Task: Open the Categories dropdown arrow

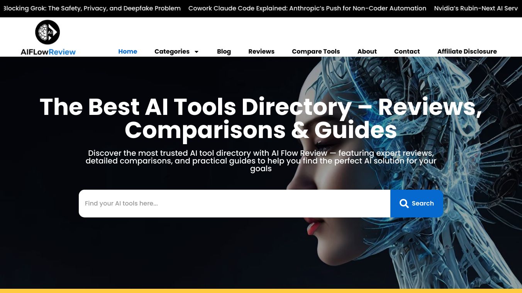Action: 196,52
